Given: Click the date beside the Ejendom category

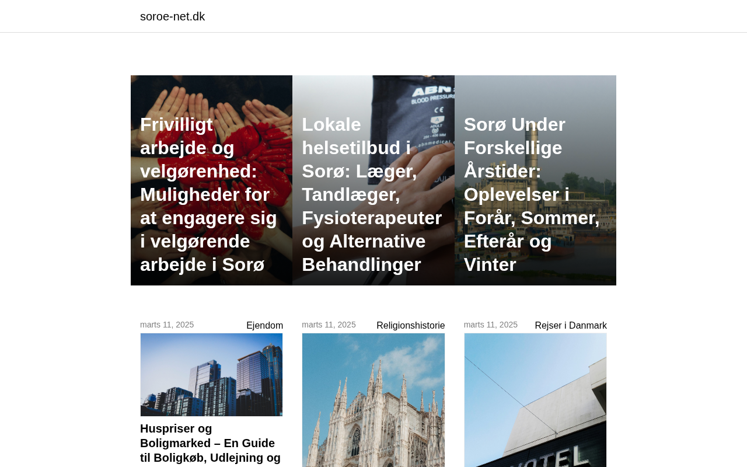Looking at the screenshot, I should (x=167, y=325).
